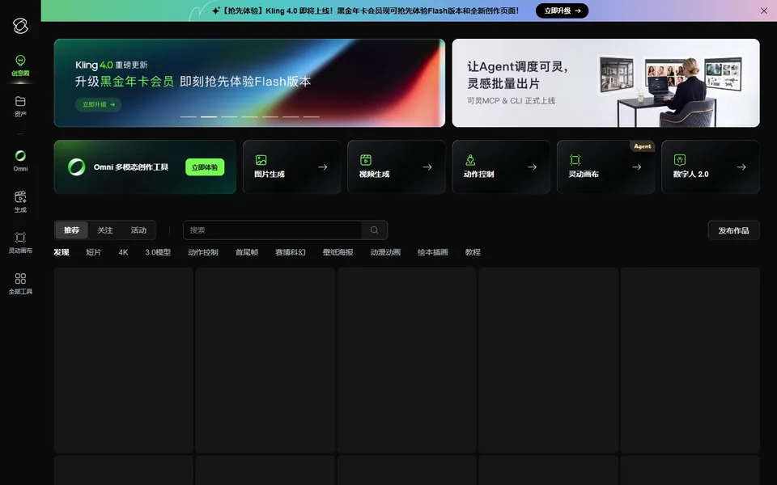
Task: Select the 赛博科幻 category
Action: pos(291,252)
